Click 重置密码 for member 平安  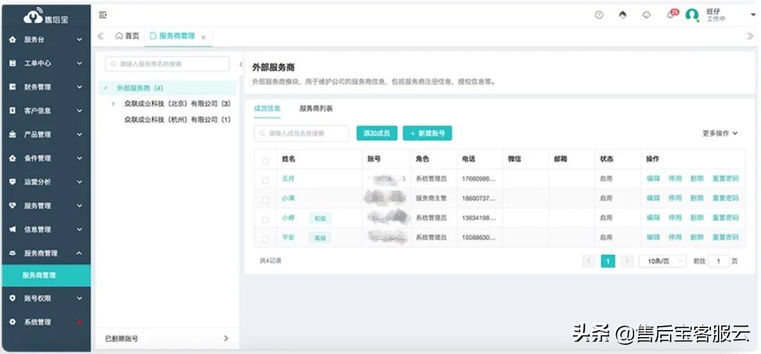pyautogui.click(x=726, y=237)
